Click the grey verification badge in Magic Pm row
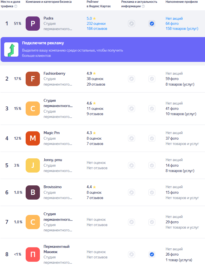Screen dimensions: 205x269 (152, 138)
